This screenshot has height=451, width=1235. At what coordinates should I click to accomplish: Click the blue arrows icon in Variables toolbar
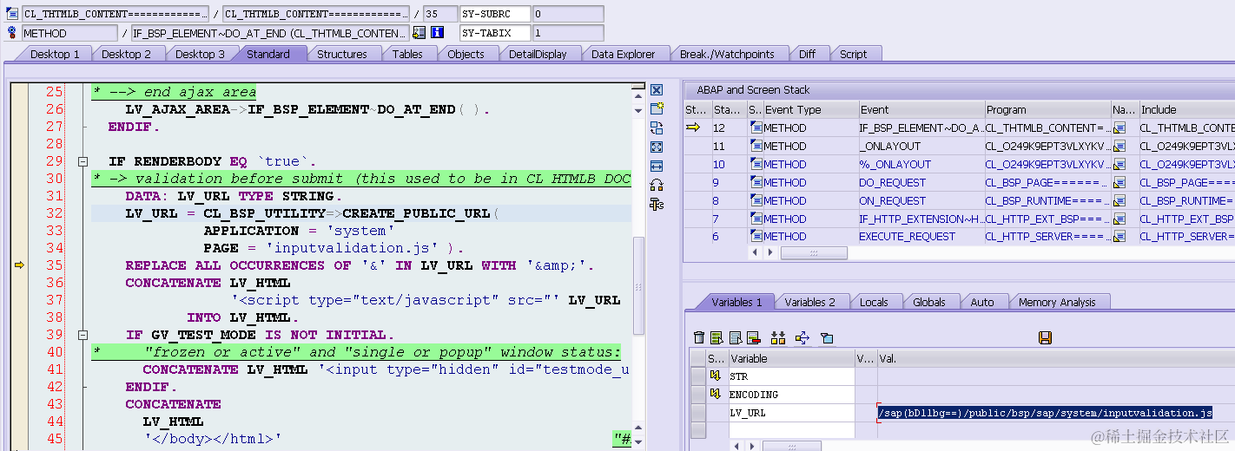tap(802, 337)
